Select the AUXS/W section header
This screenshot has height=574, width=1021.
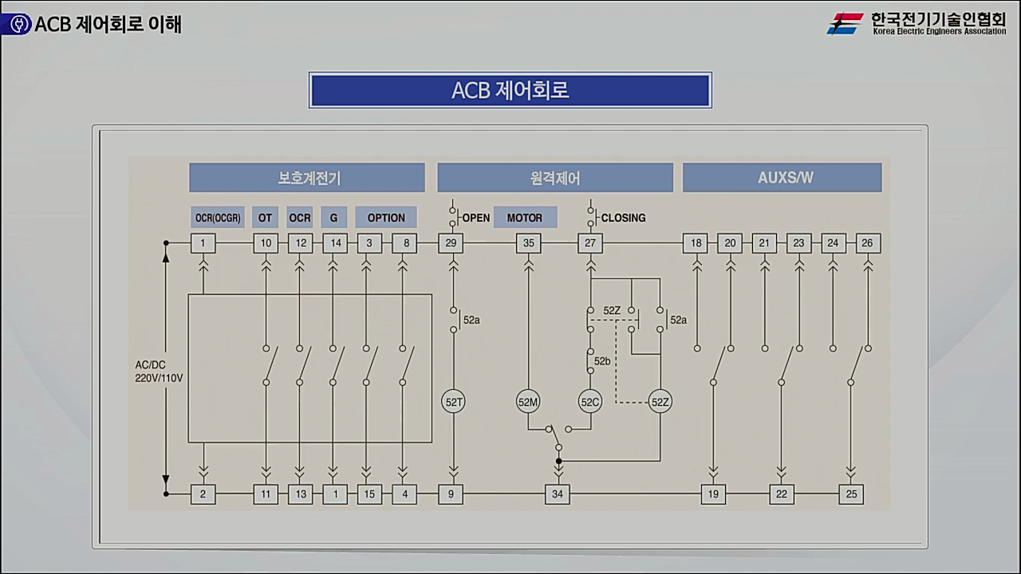click(x=782, y=178)
